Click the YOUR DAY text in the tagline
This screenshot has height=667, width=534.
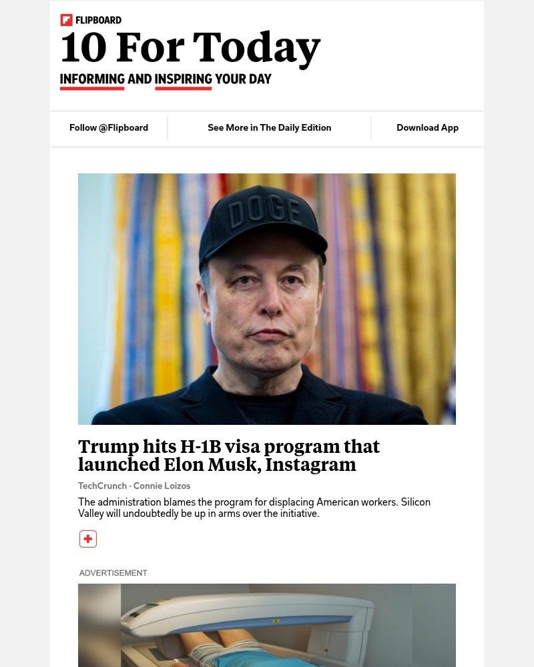click(243, 79)
